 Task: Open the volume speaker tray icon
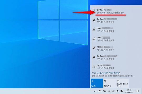click(x=114, y=91)
